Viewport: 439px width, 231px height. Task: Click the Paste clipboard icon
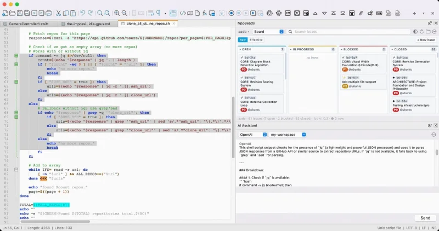coord(73,13)
